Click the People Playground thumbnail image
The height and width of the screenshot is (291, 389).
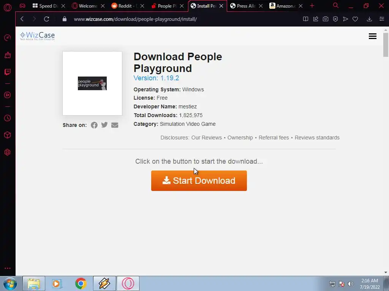click(x=92, y=83)
